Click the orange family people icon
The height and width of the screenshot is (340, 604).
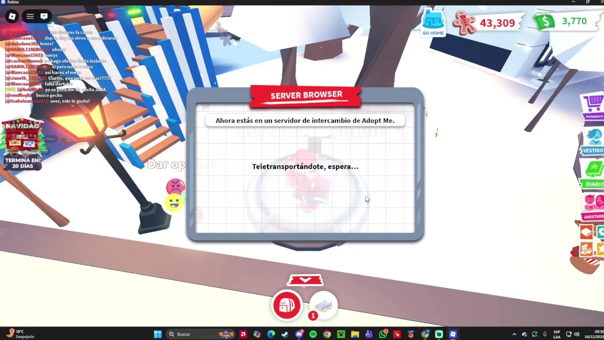tap(587, 249)
